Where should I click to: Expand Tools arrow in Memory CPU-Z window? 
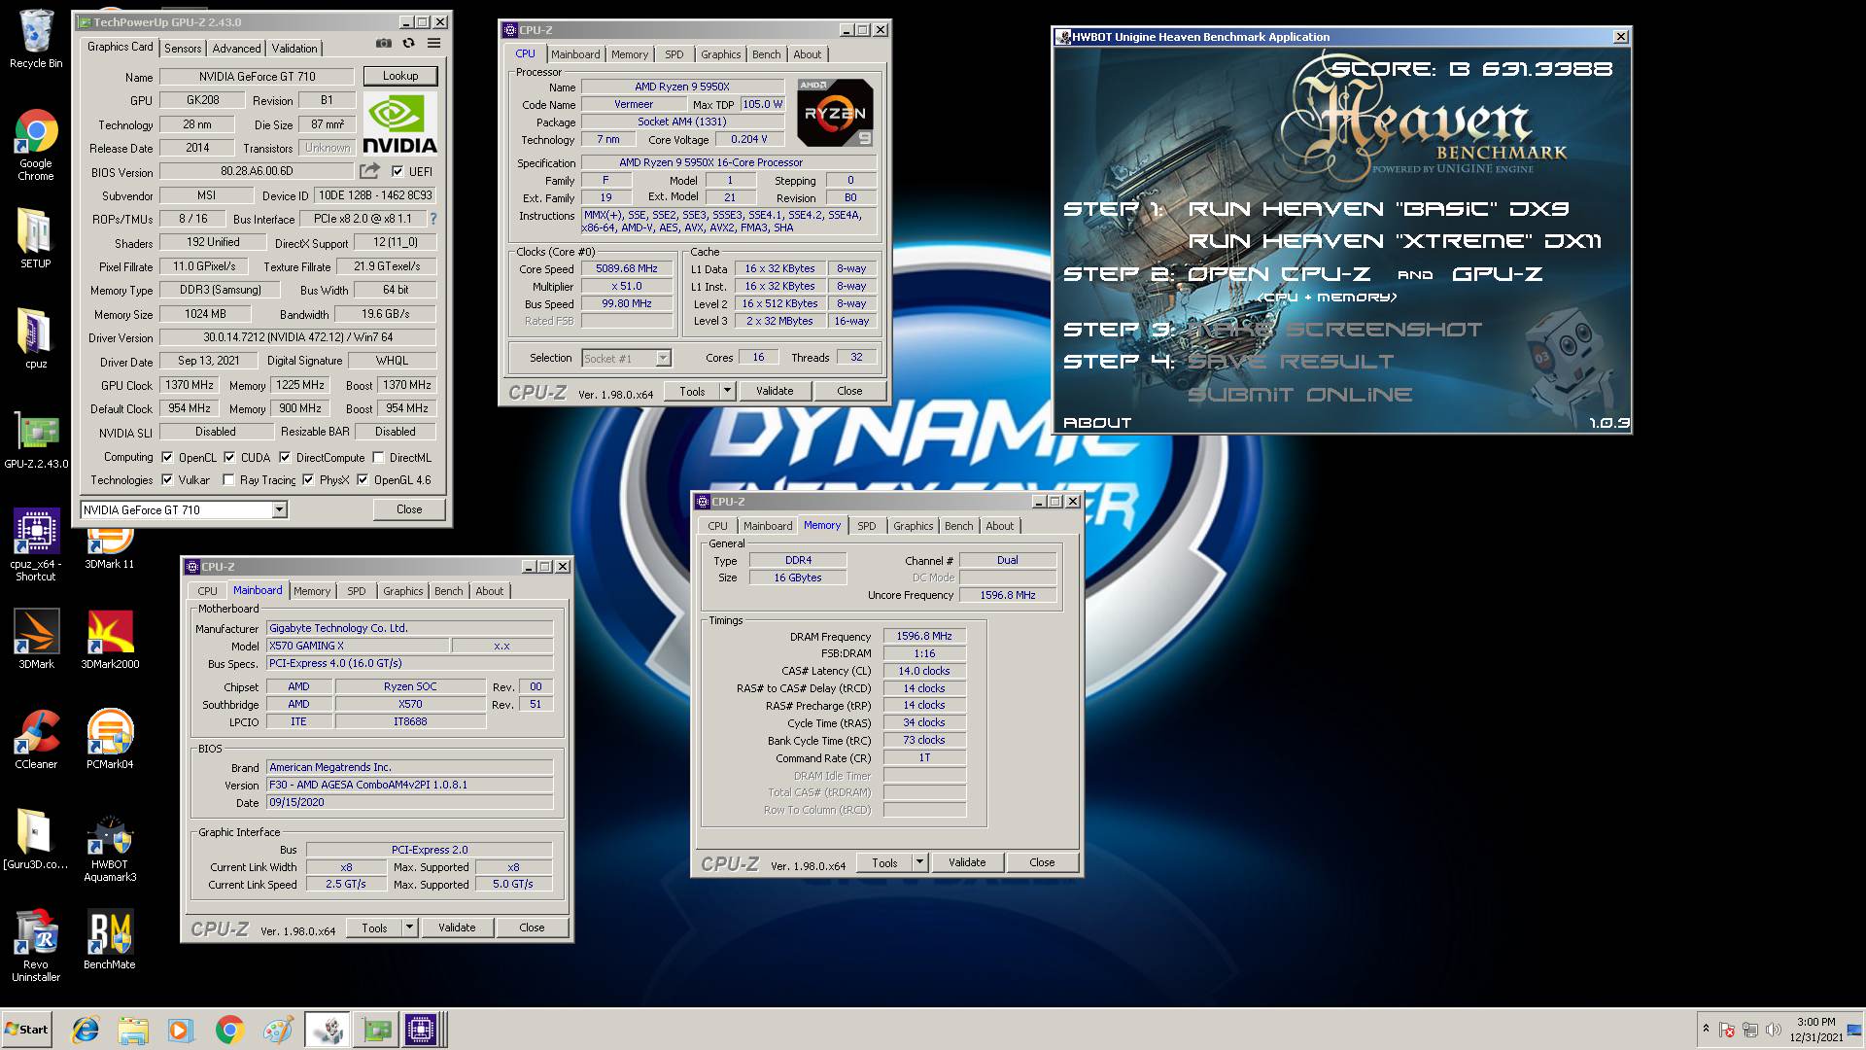(x=919, y=862)
